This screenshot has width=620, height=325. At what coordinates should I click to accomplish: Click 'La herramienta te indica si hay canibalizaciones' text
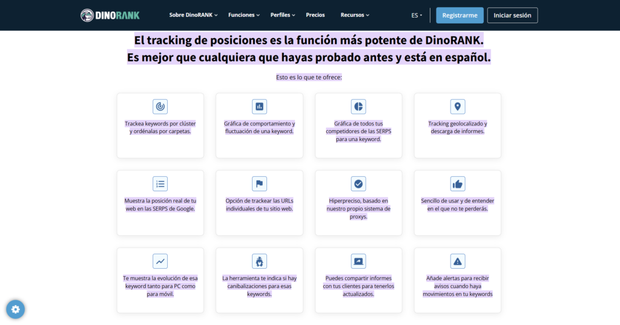[x=259, y=286]
